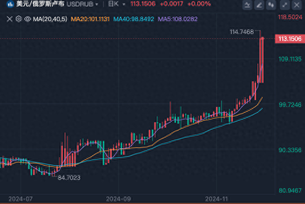The height and width of the screenshot is (204, 305).
Task: Click the MA(20,40,5) indicator label
Action: tap(50, 19)
